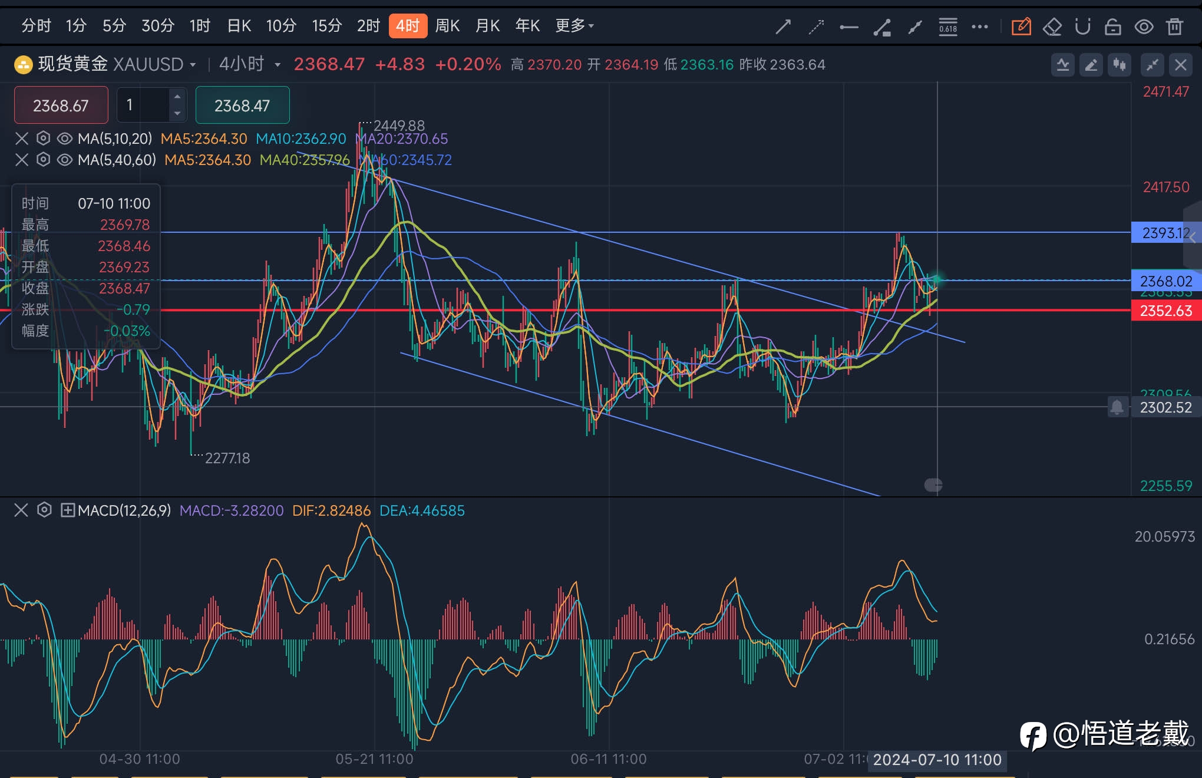
Task: Select the eraser tool
Action: (1052, 27)
